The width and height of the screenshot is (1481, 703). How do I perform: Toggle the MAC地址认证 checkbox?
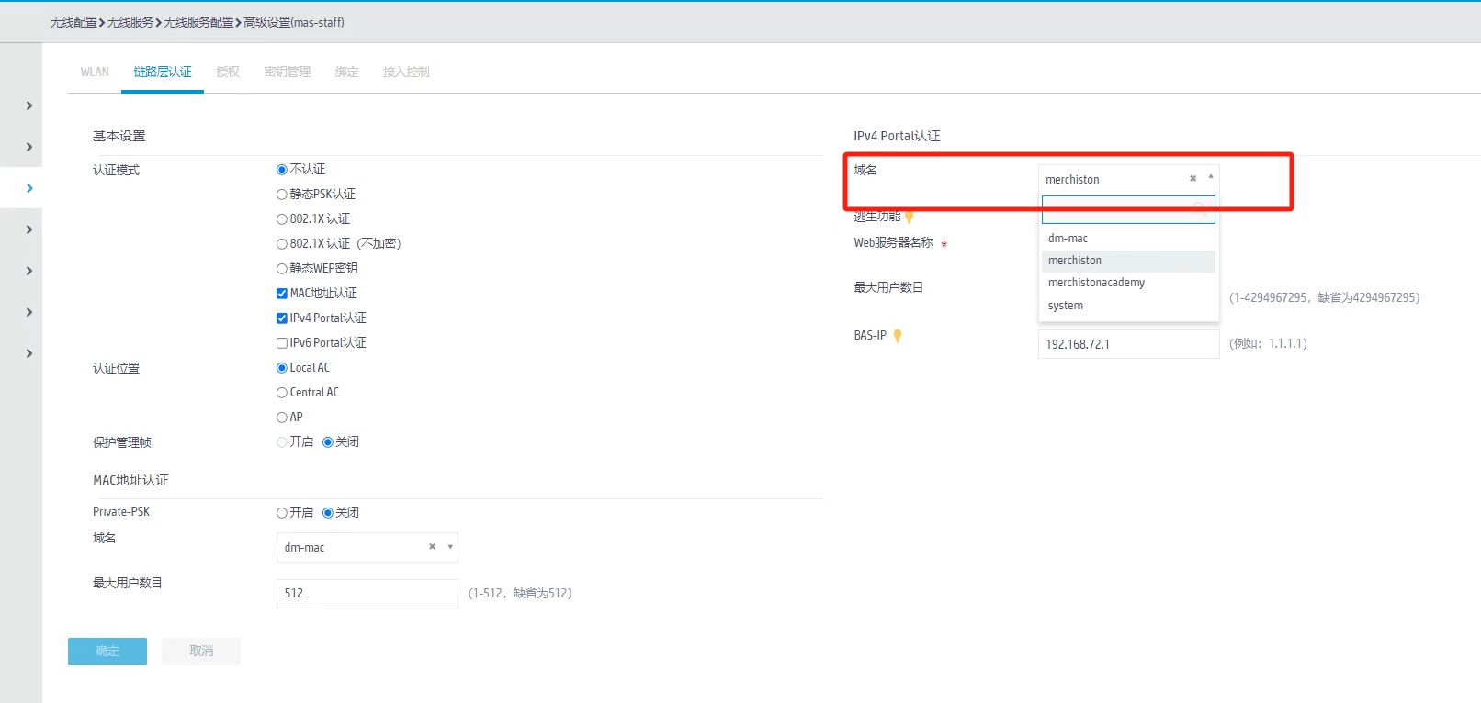click(282, 294)
